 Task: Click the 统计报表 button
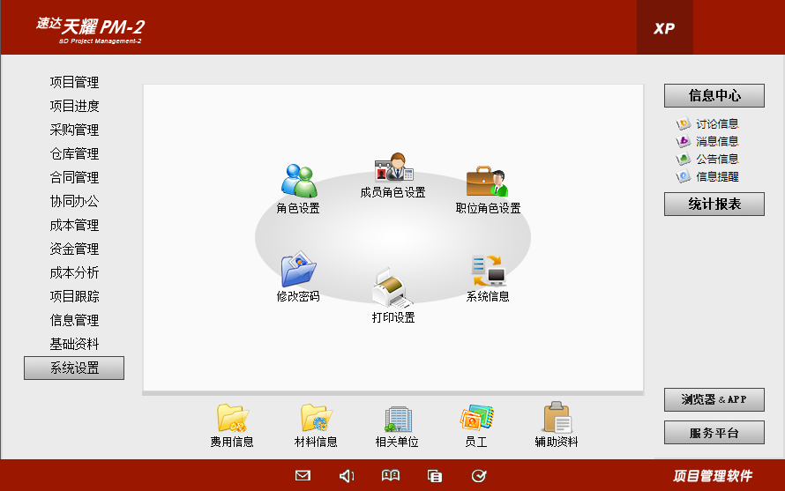click(714, 205)
